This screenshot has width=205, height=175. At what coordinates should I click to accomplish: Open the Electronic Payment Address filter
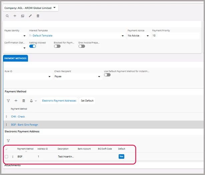tap(8, 141)
